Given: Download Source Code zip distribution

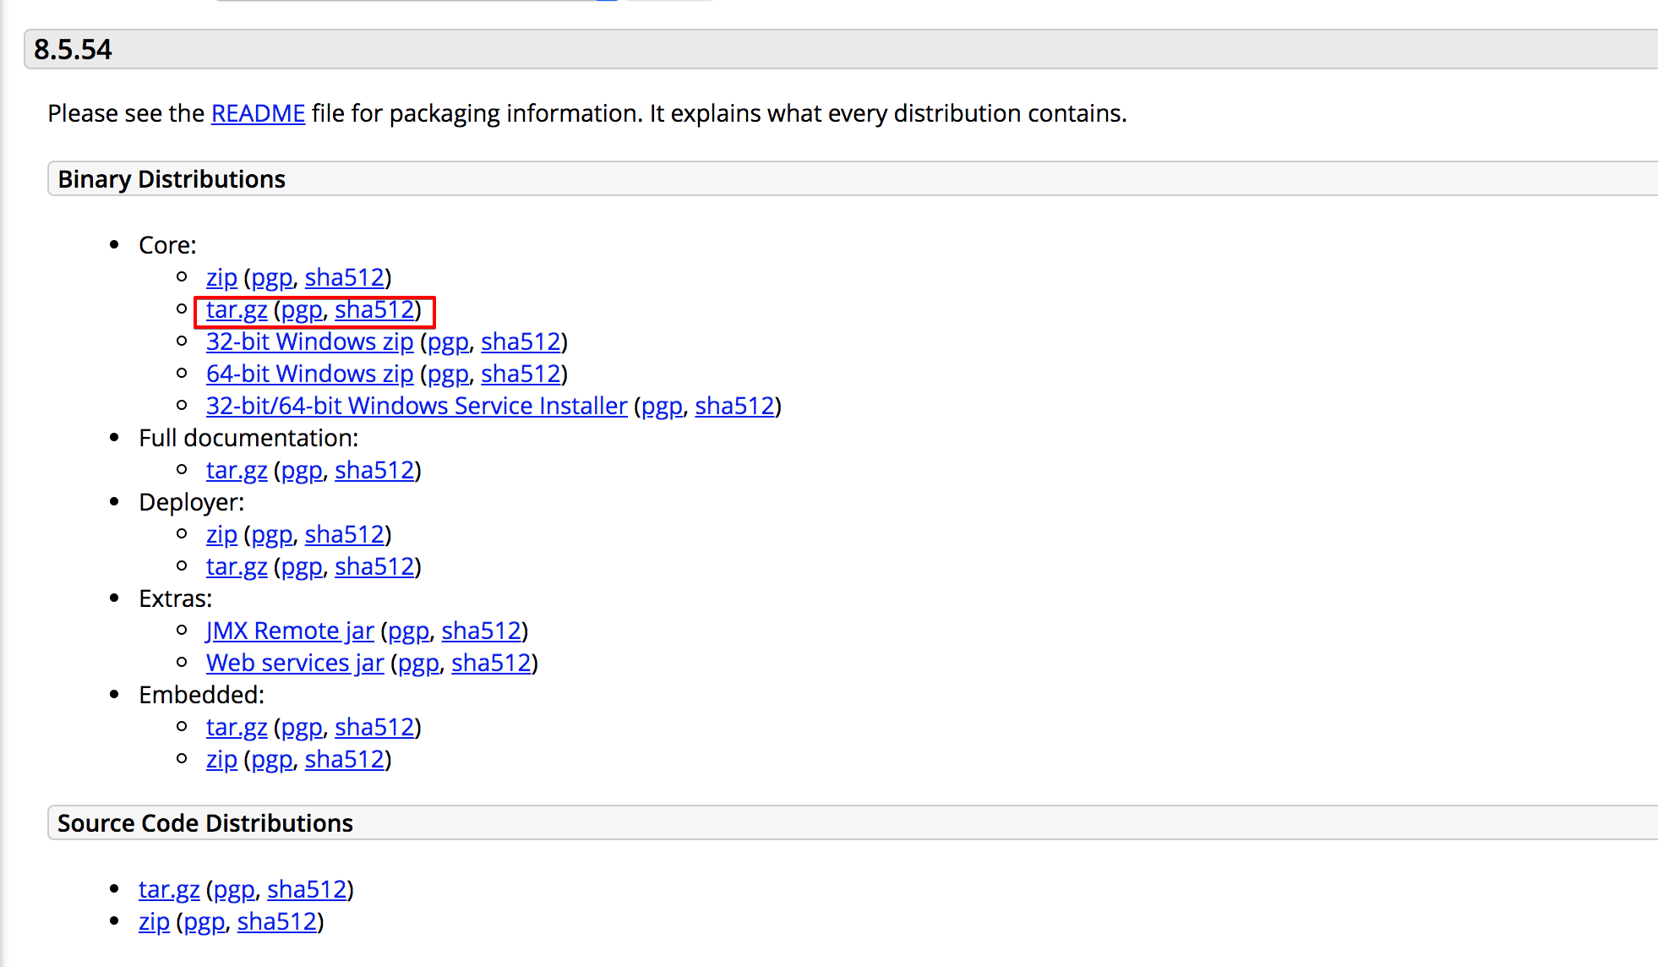Looking at the screenshot, I should click(154, 921).
